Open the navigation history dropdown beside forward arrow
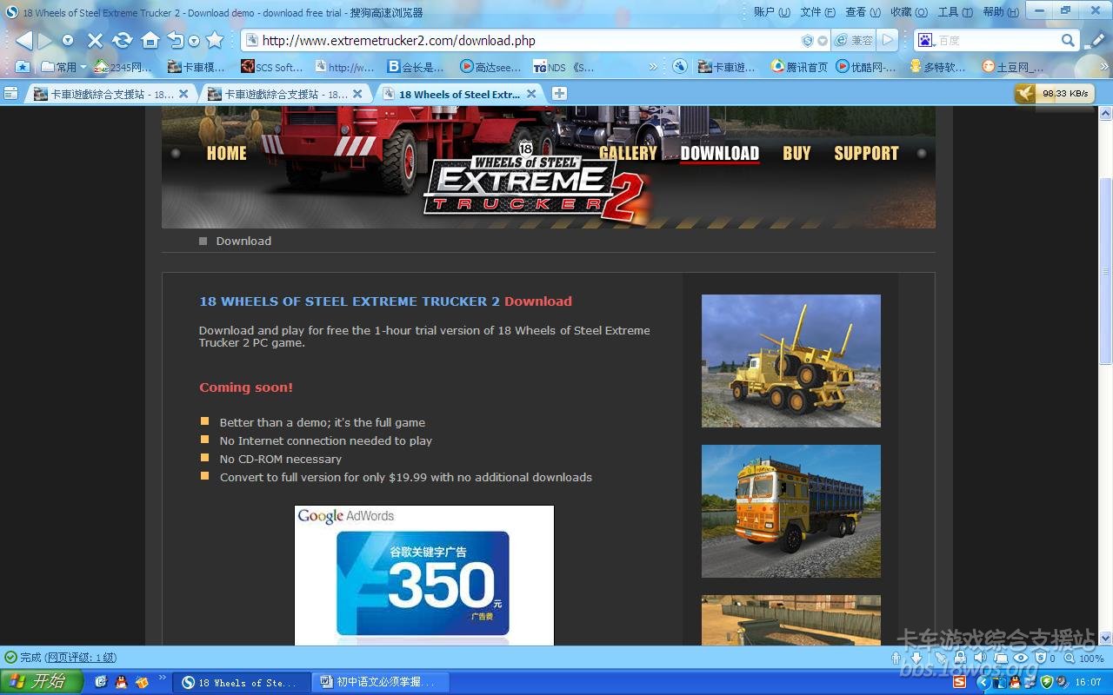Viewport: 1113px width, 695px height. click(x=68, y=41)
